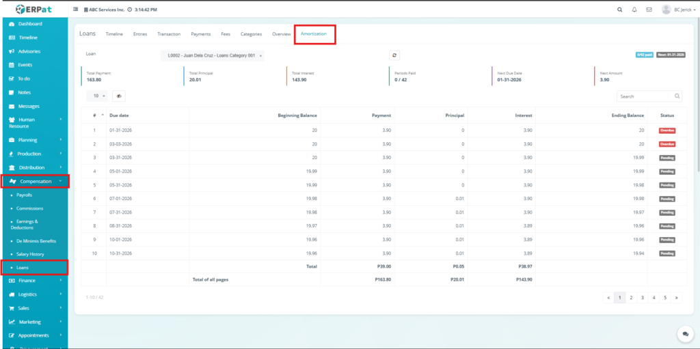The width and height of the screenshot is (700, 349).
Task: Open Dashboard from the sidebar
Action: [x=30, y=24]
